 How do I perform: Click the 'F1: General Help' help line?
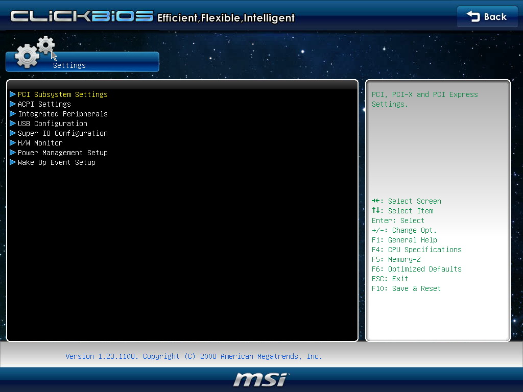[405, 240]
